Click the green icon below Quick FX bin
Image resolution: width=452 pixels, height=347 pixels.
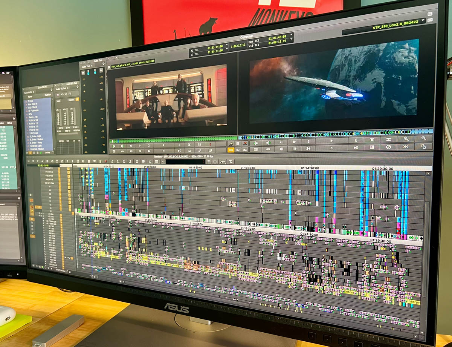point(41,153)
